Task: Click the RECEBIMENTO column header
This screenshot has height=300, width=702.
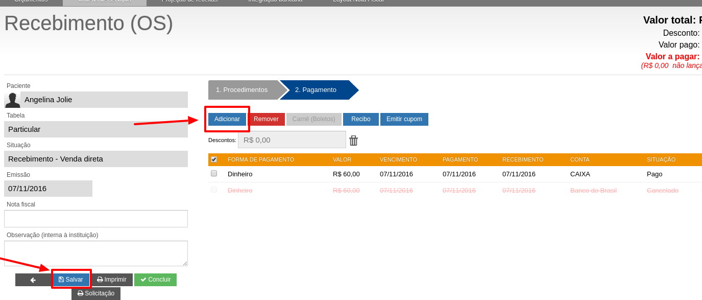Action: click(523, 159)
